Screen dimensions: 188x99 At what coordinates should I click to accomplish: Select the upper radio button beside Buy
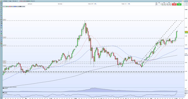pos(183,3)
